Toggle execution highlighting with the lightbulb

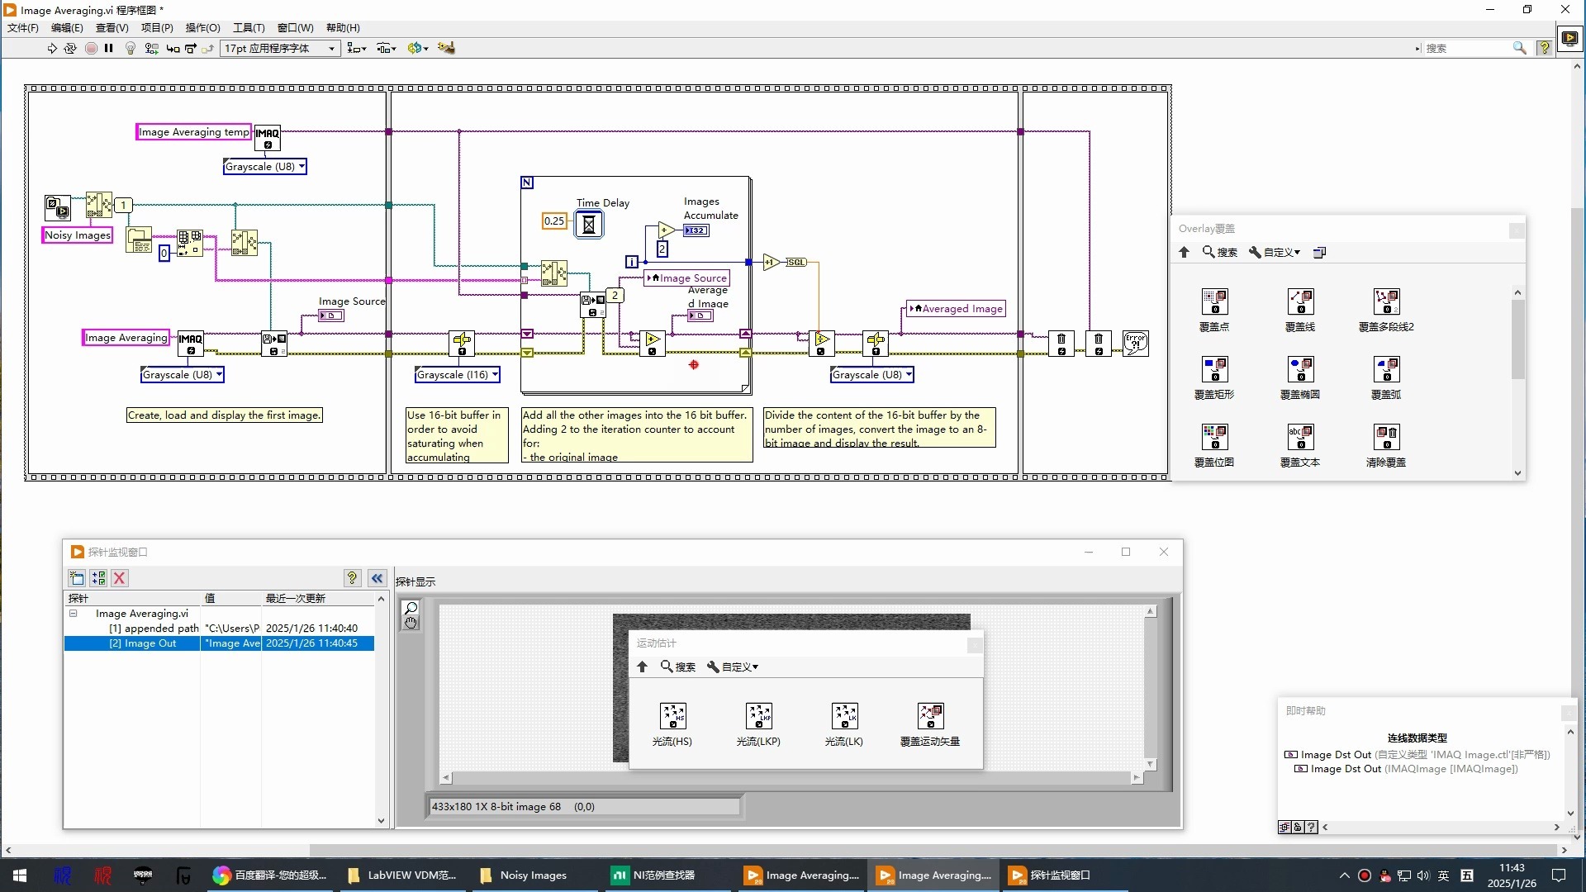tap(130, 48)
